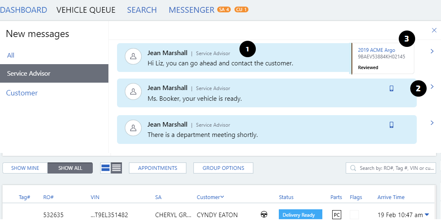Open the 2019 ACME Argo vehicle link
The height and width of the screenshot is (220, 441).
click(x=376, y=50)
